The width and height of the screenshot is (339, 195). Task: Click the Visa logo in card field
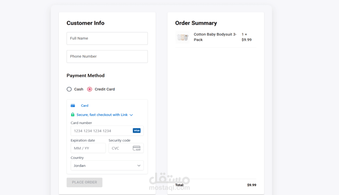point(136,131)
